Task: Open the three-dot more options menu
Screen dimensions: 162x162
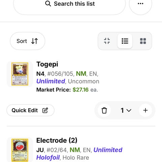Action: [x=140, y=4]
